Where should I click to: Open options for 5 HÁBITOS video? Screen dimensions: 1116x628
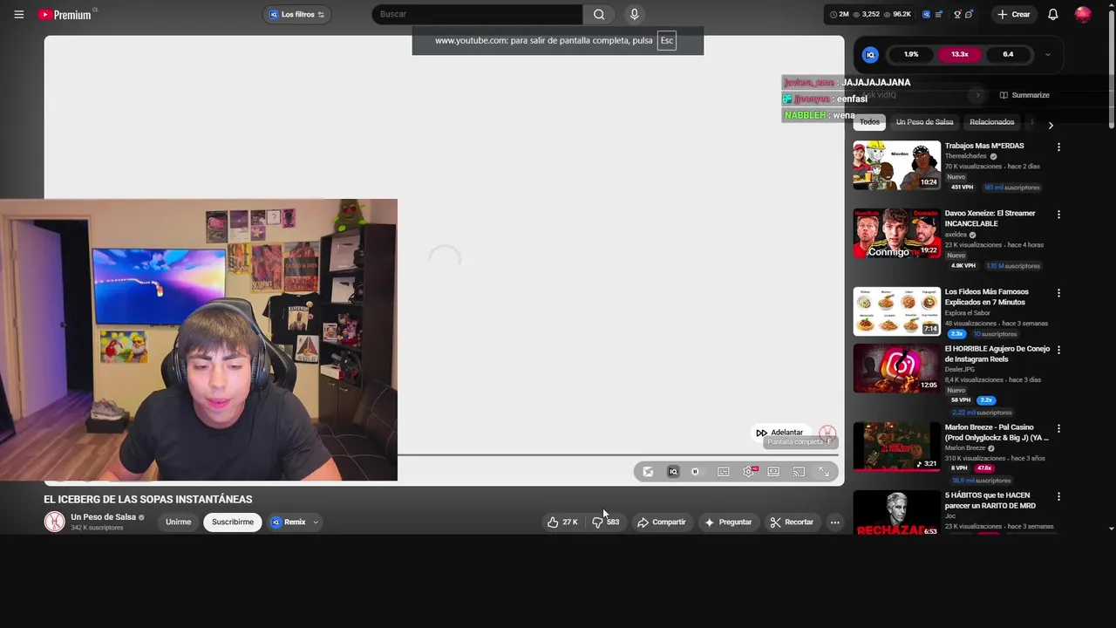[1058, 496]
